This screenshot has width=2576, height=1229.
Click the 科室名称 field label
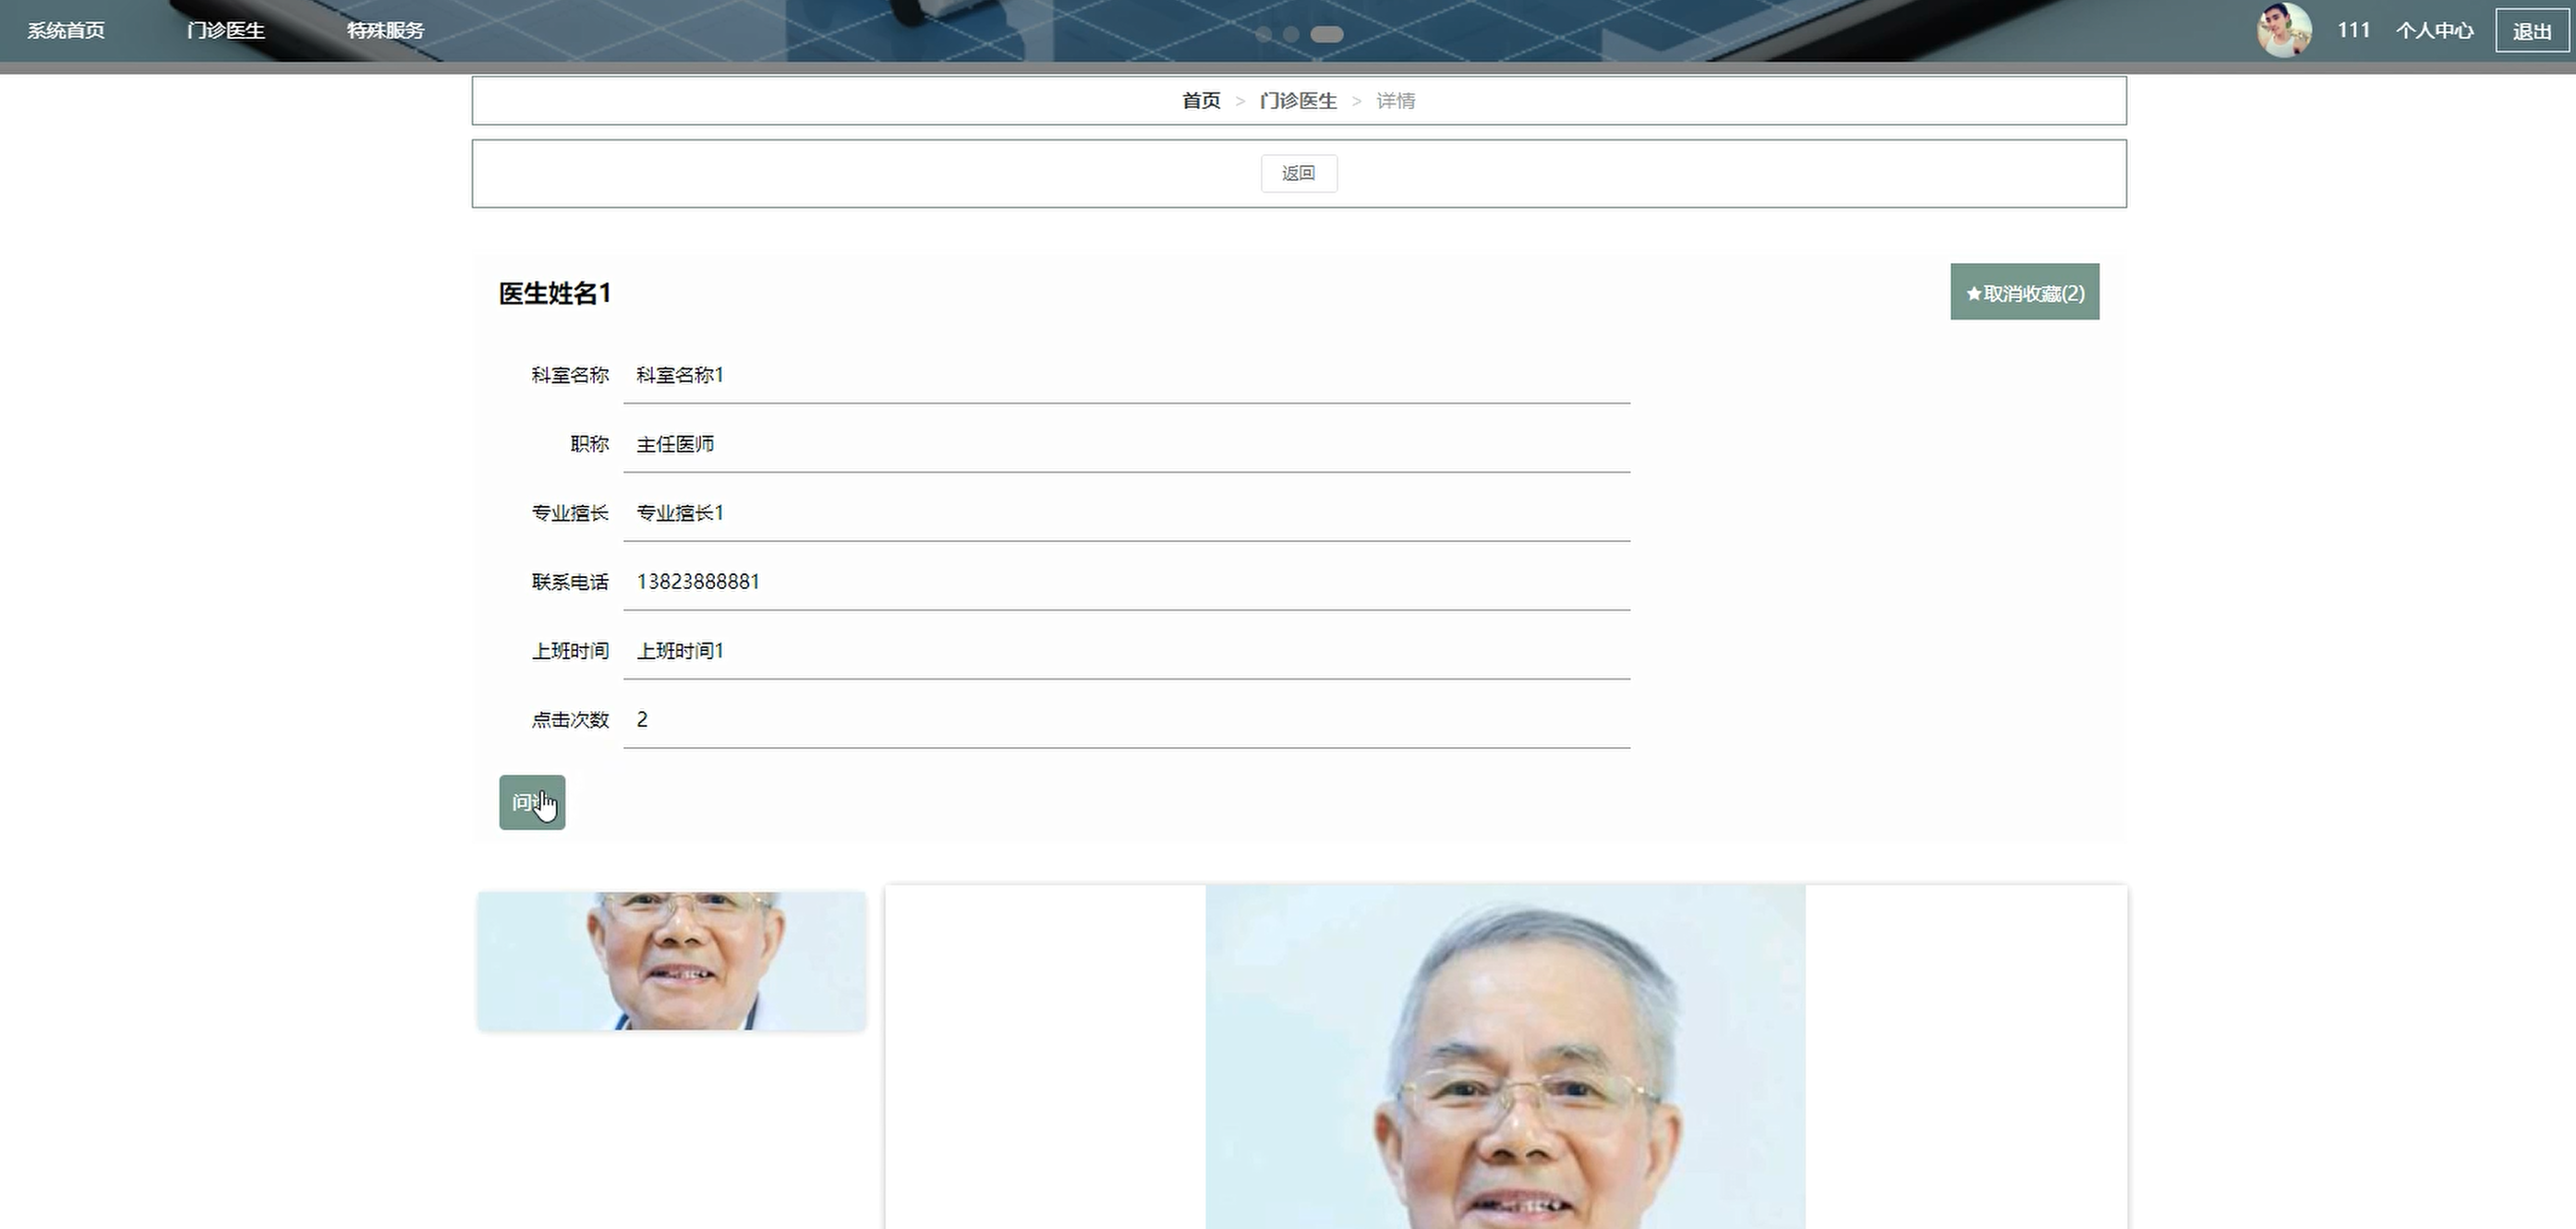tap(570, 375)
